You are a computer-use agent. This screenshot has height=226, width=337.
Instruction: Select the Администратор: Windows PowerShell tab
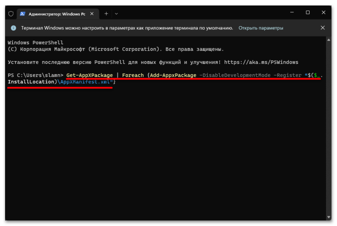pos(58,14)
